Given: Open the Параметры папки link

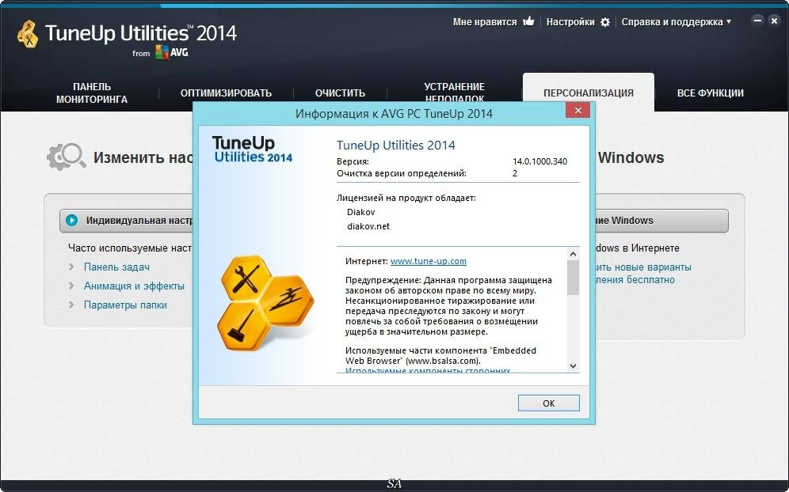Looking at the screenshot, I should 125,305.
